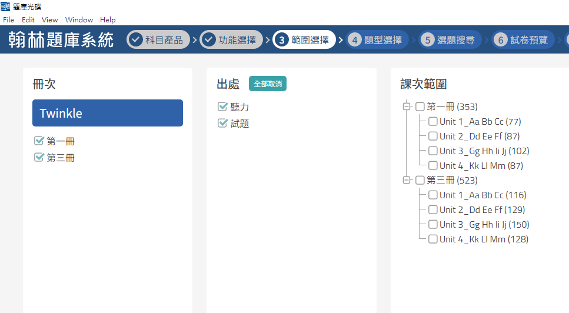Viewport: 569px width, 313px height.
Task: Click the number 3 circle on 範圍選擇
Action: (x=282, y=39)
